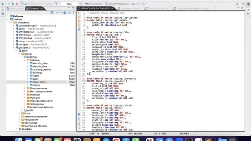
Task: Execute SQL script icon in editor gutter
Action: (x=79, y=21)
